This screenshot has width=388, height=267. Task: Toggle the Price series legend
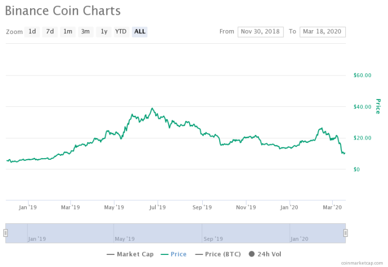(173, 254)
